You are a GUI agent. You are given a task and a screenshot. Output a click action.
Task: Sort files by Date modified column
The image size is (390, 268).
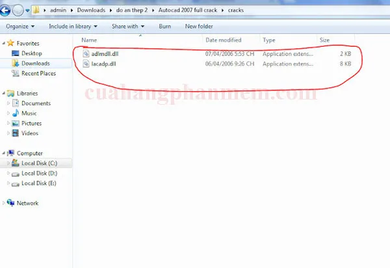[223, 40]
